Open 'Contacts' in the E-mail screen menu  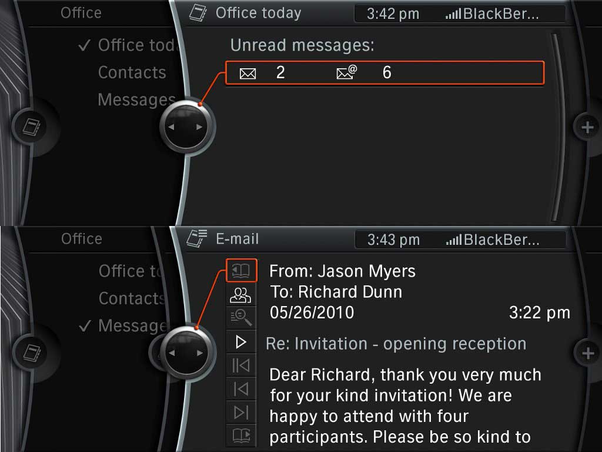pyautogui.click(x=131, y=298)
